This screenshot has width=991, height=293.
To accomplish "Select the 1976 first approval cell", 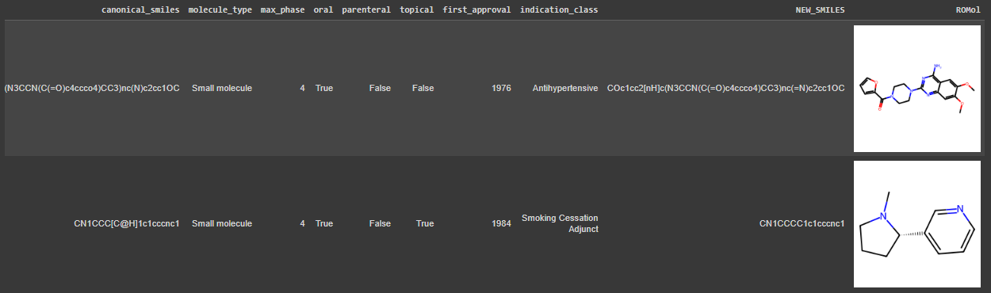I will point(501,89).
